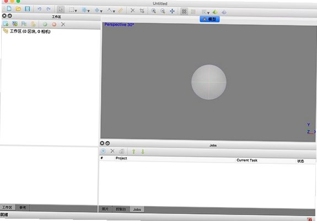
Task: Click the add markers flags icon
Action: coord(24,24)
